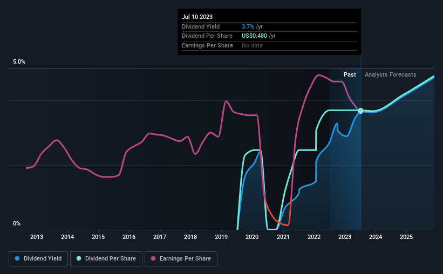Image resolution: width=443 pixels, height=274 pixels.
Task: Click the US$0.480 dividend per share value
Action: 254,36
